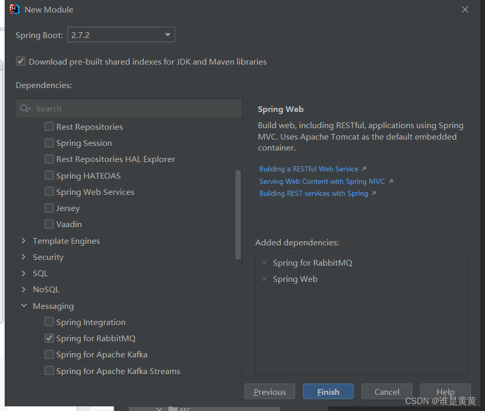The image size is (485, 411).
Task: Enable Spring Web Services dependency
Action: point(49,191)
